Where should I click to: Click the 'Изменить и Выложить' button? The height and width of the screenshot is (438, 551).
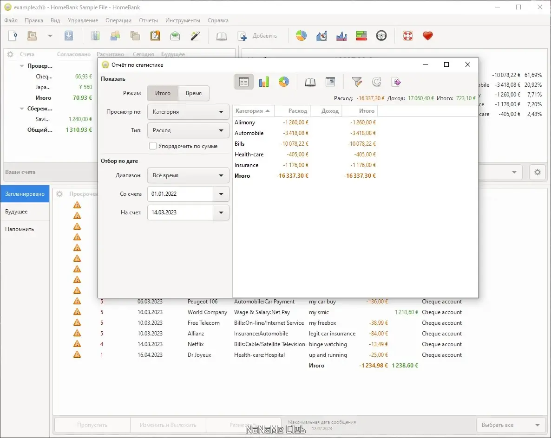(x=168, y=425)
